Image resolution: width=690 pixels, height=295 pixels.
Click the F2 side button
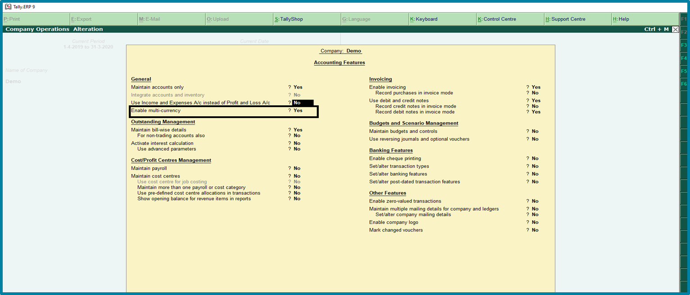coord(684,32)
